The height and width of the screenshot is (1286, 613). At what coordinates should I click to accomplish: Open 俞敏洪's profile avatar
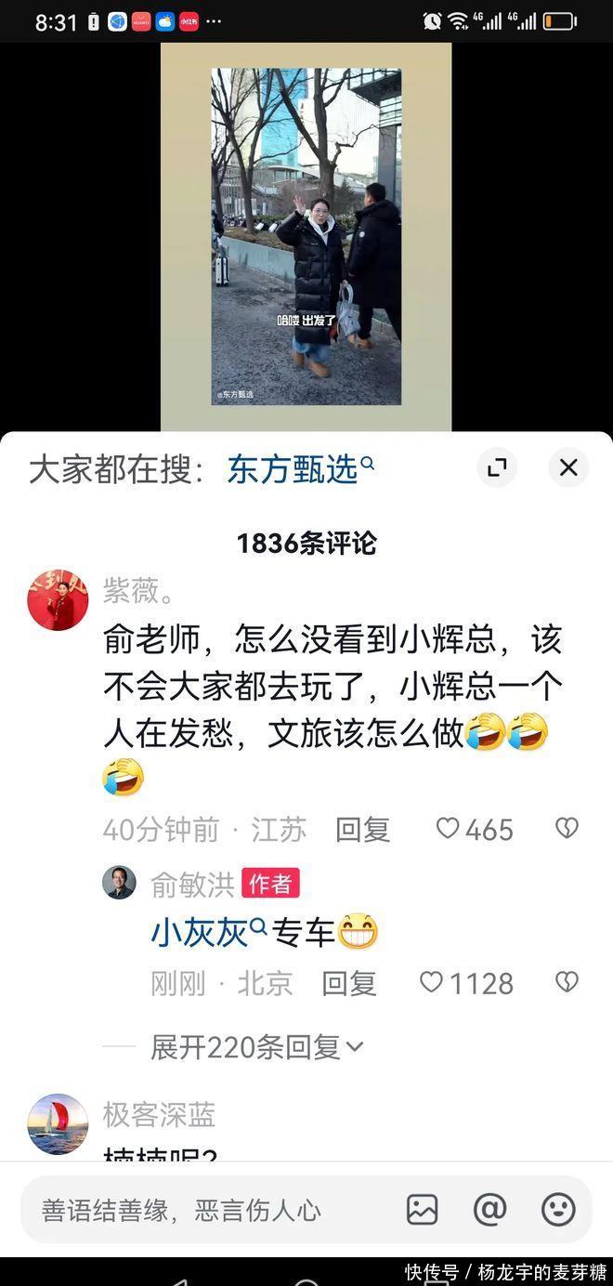pos(119,883)
